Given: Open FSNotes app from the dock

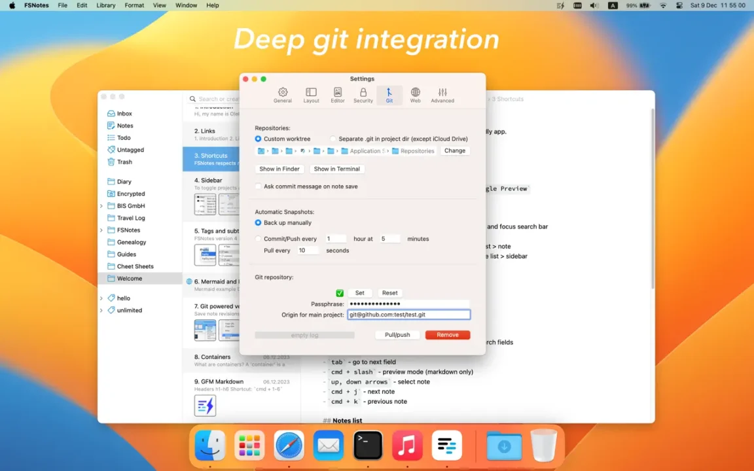Looking at the screenshot, I should 447,445.
